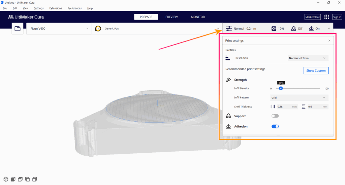345x185 pixels.
Task: Click print settings sliders icon in header
Action: 229,29
